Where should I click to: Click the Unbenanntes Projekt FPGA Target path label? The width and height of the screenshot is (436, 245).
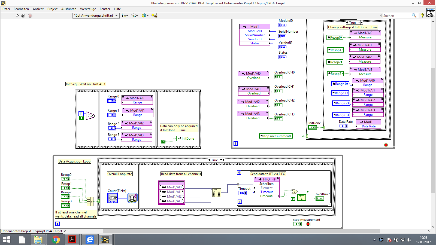coord(32,231)
